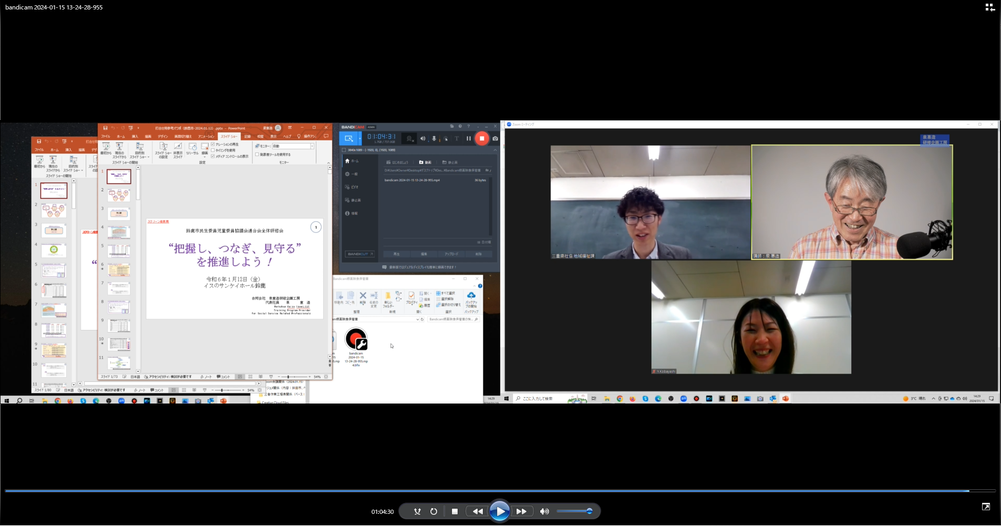
Task: Toggle 発表者ツールを使用する checkbox
Action: tap(257, 154)
